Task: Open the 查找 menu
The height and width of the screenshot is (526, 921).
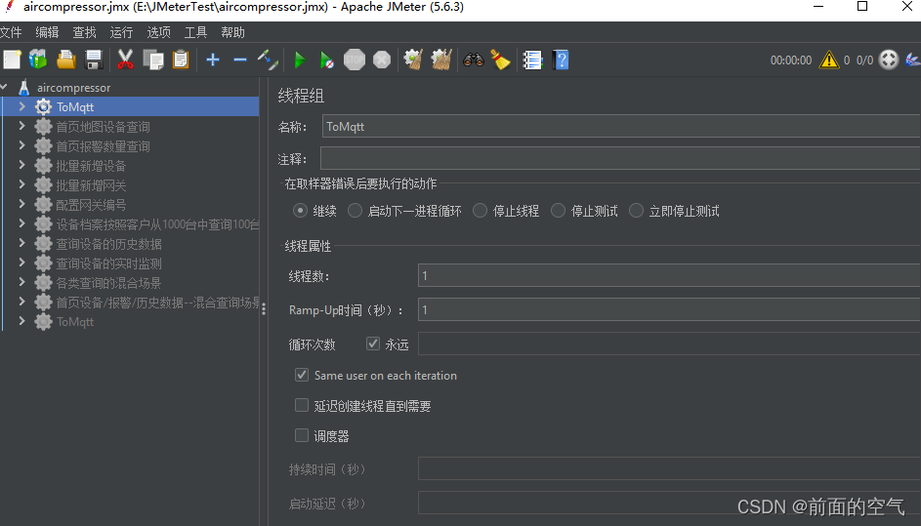Action: point(84,32)
